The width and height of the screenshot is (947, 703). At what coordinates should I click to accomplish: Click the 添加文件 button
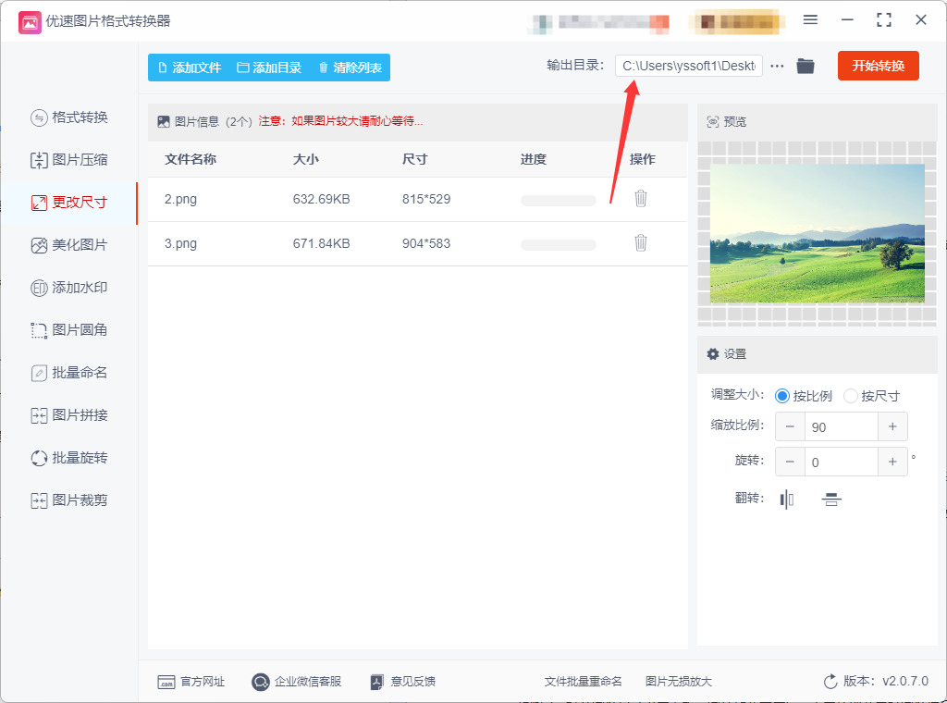(x=190, y=68)
